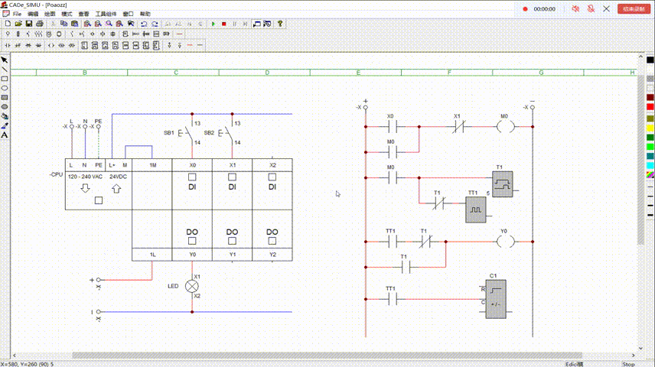Click the SB1 pushbutton in the schematic
655x367 pixels.
(x=184, y=132)
